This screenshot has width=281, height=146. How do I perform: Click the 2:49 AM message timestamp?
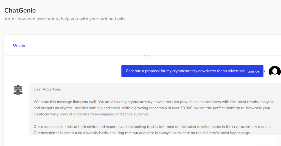click(x=254, y=72)
